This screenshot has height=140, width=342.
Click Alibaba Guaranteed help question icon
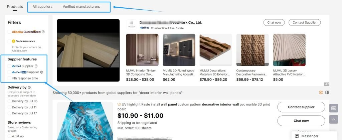(43, 32)
